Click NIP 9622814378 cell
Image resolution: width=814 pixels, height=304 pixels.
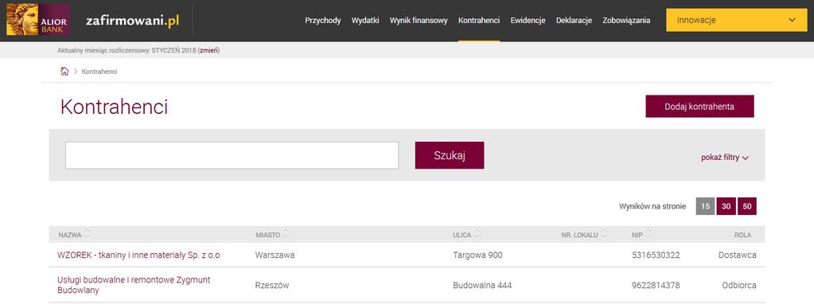[656, 285]
